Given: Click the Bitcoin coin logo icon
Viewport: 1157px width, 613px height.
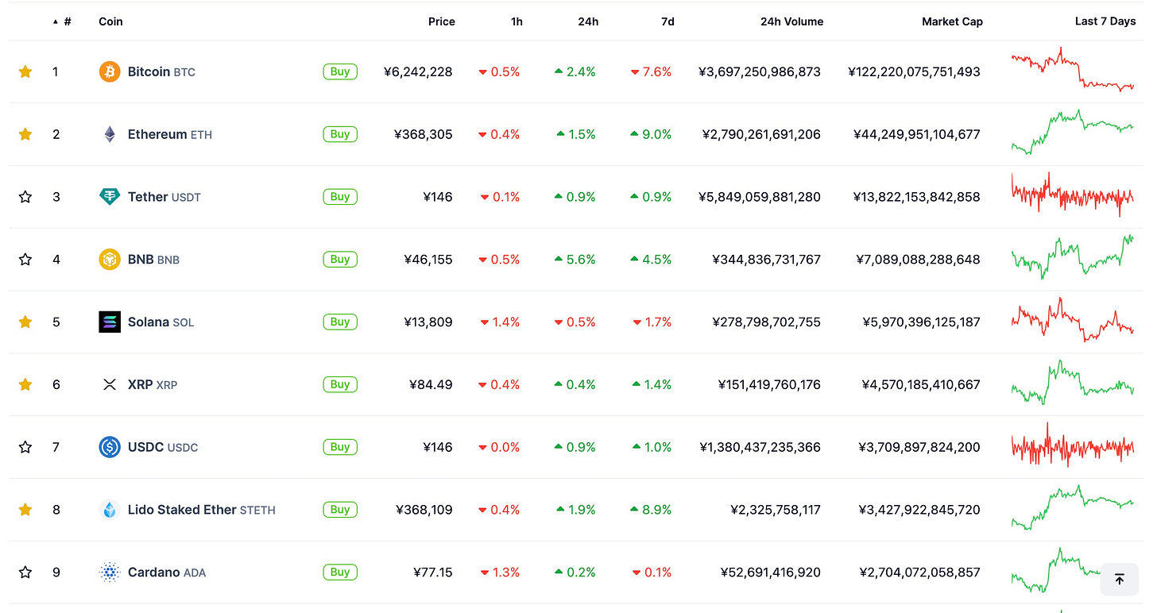Looking at the screenshot, I should [x=110, y=71].
